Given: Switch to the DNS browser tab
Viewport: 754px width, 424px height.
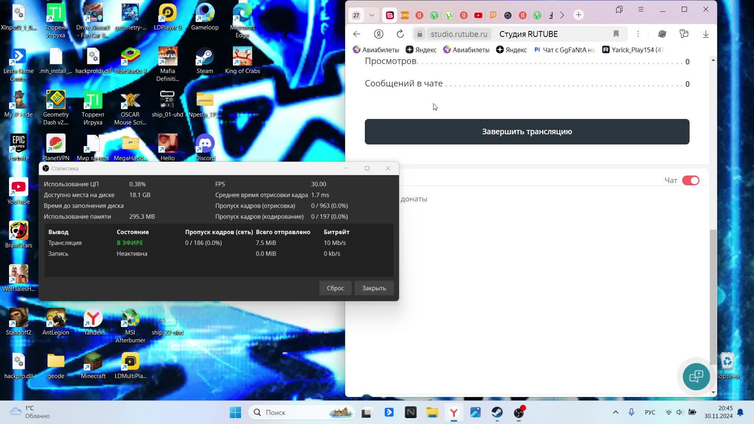Looking at the screenshot, I should click(404, 15).
